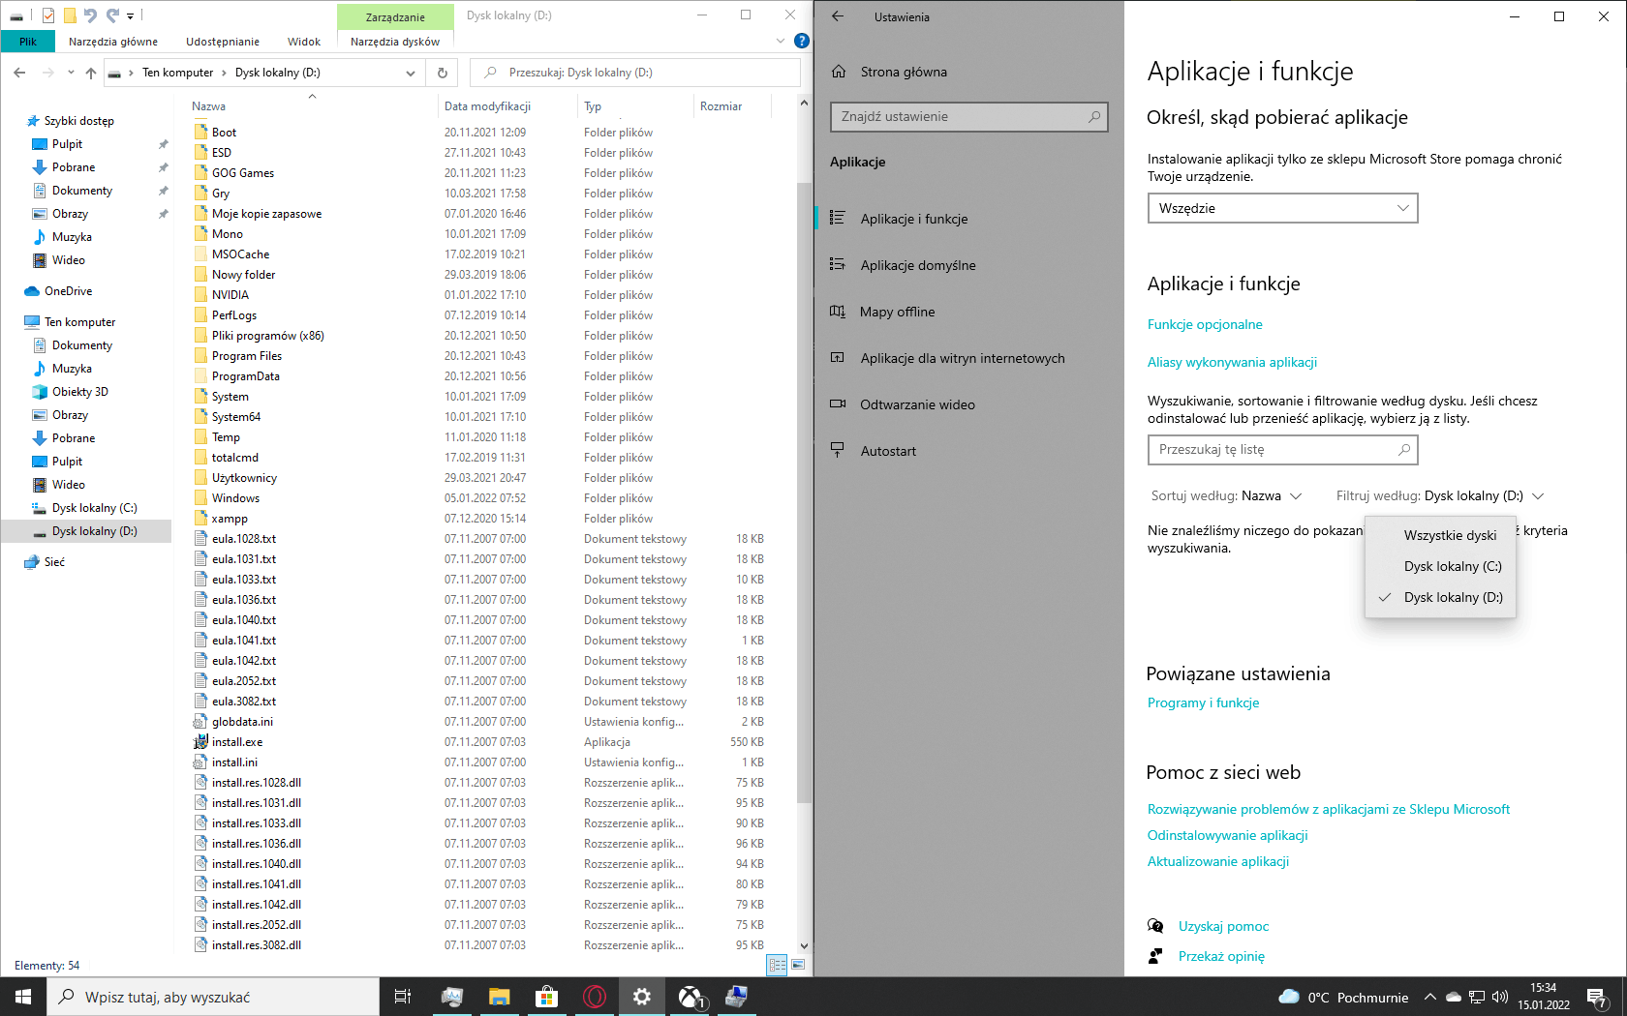Click the refresh button in Explorer address bar

click(443, 73)
